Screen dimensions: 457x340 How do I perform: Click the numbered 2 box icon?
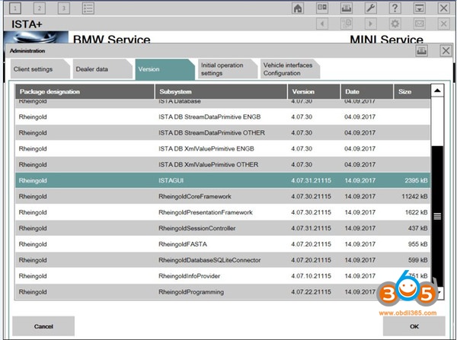coord(40,8)
